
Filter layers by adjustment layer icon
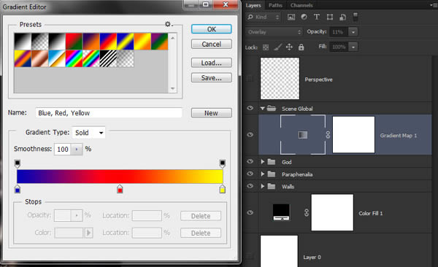point(304,17)
